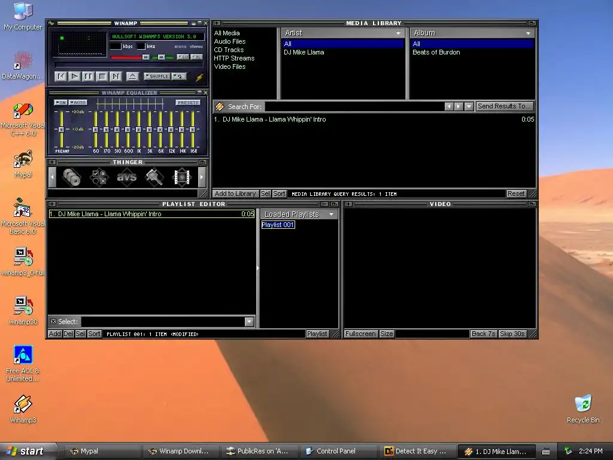Screen dimensions: 613x460
Task: Open the Recycle Bin on the desktop
Action: [x=583, y=408]
